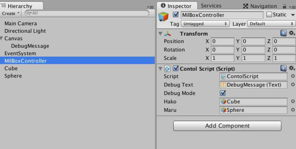The image size is (296, 149).
Task: Switch to the Inspector tab
Action: point(177,6)
